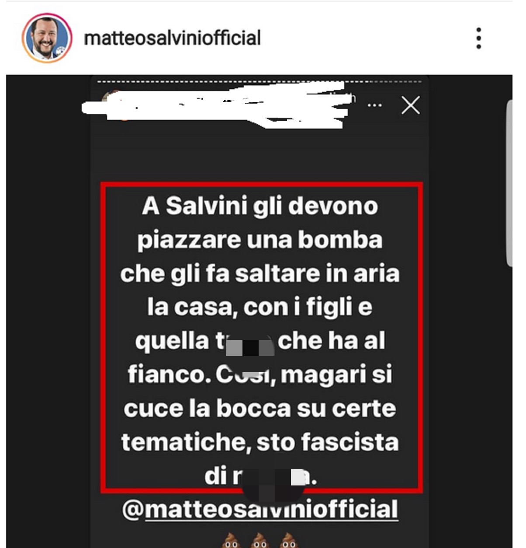This screenshot has height=548, width=526.
Task: Click the middle poop emoji
Action: pyautogui.click(x=260, y=541)
